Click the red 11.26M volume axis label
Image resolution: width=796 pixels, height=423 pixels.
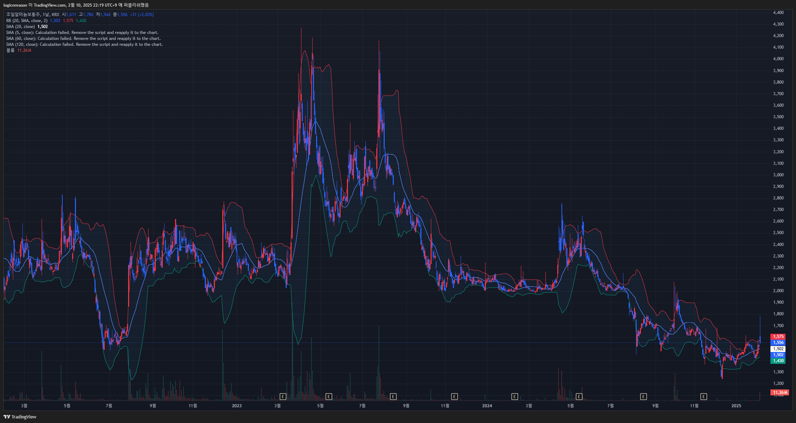pyautogui.click(x=780, y=393)
